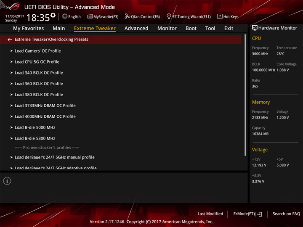Click the Capacity value 16384 MB
The image size is (303, 227).
coord(260,134)
